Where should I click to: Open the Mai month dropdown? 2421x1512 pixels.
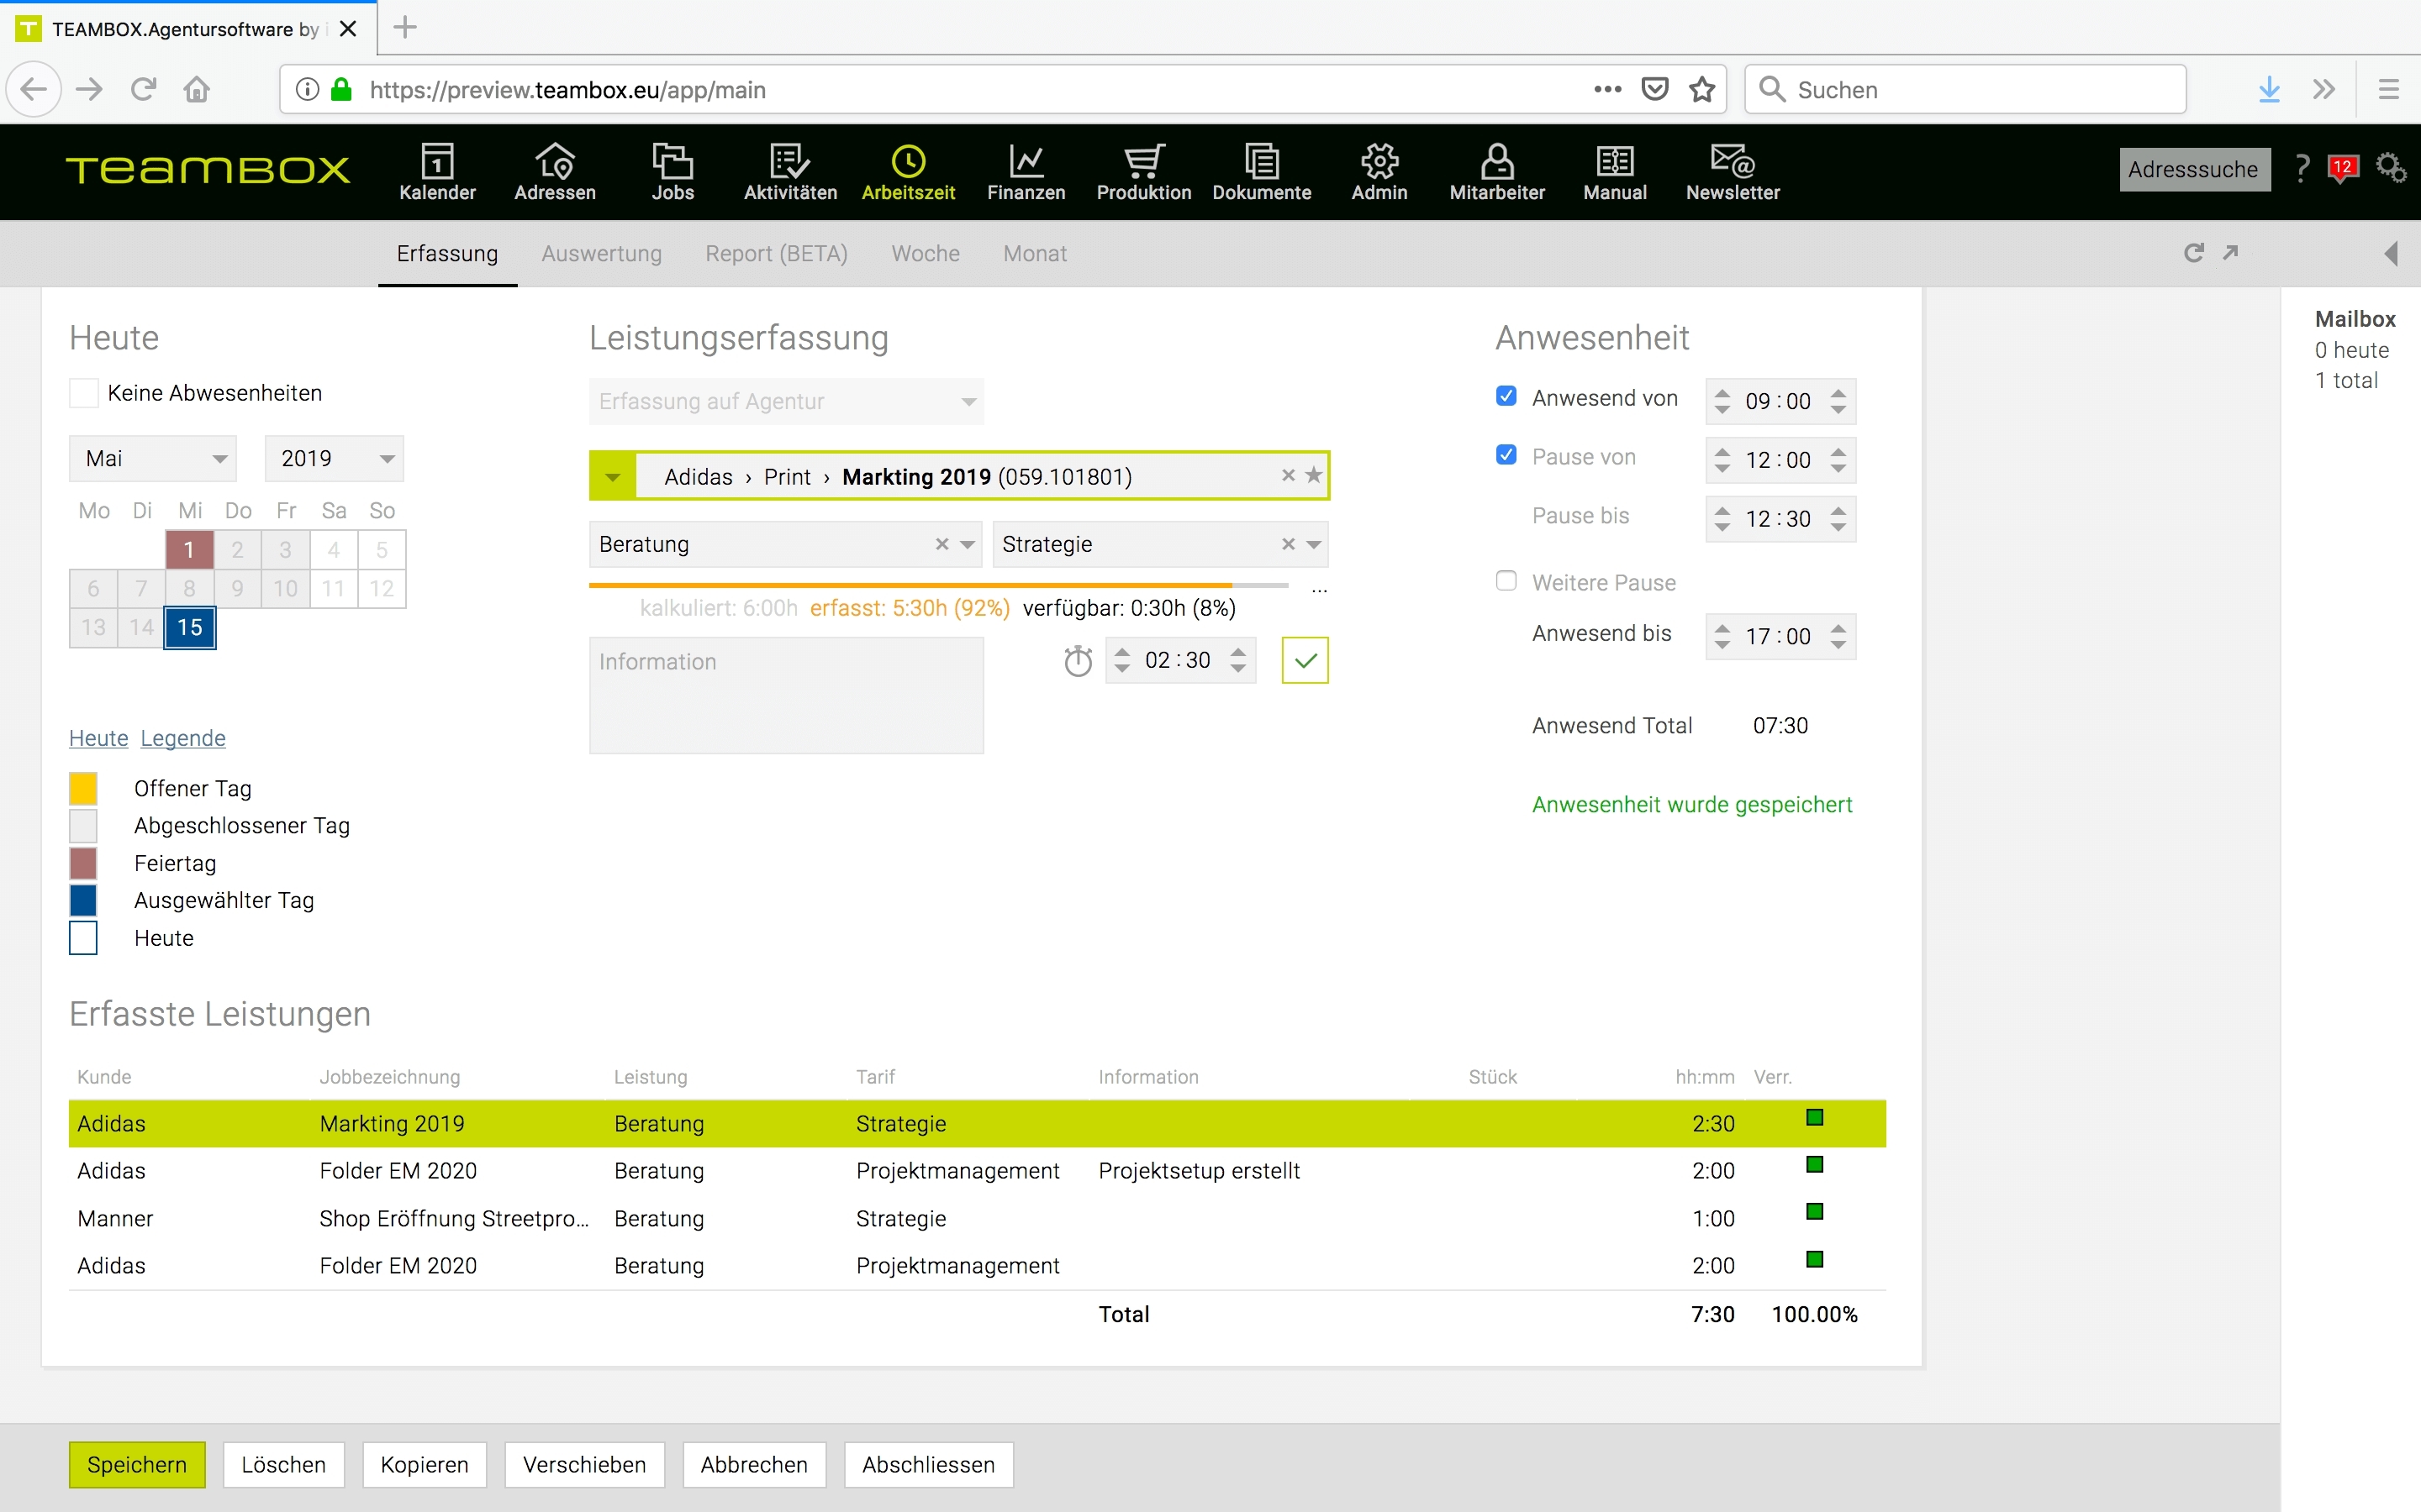coord(153,459)
